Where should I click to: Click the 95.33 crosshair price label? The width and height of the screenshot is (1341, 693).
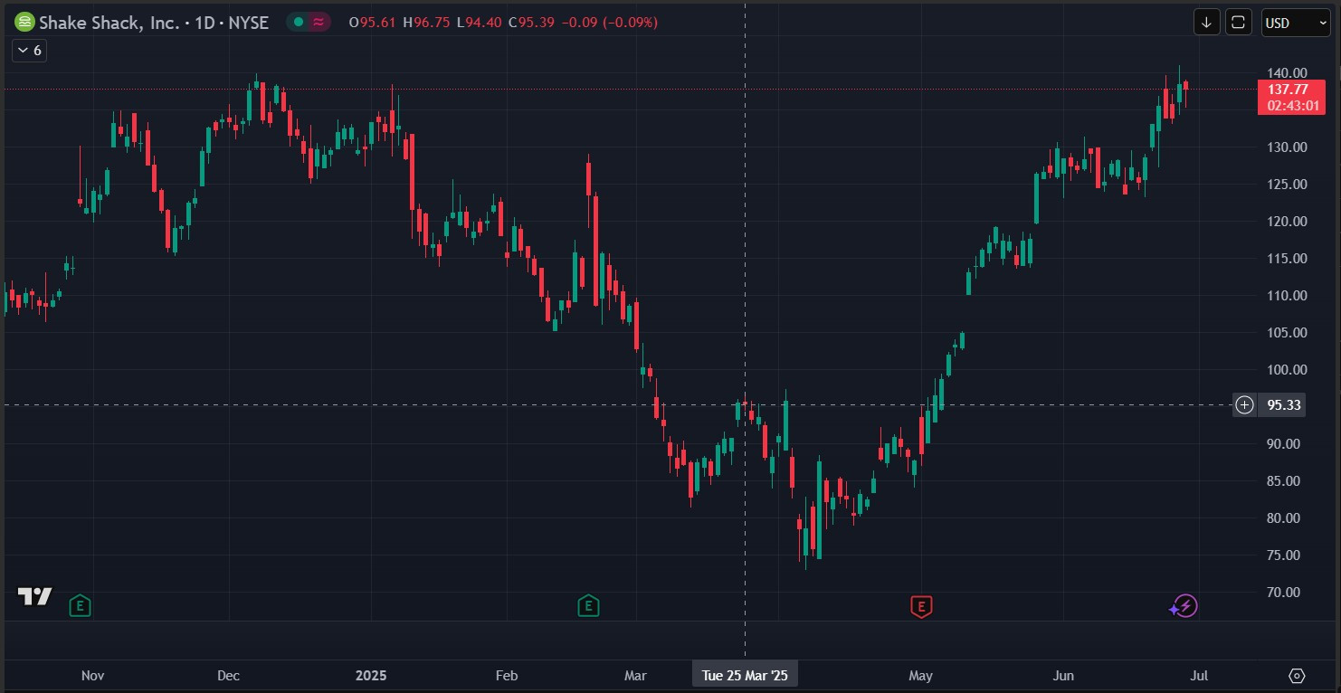point(1284,405)
